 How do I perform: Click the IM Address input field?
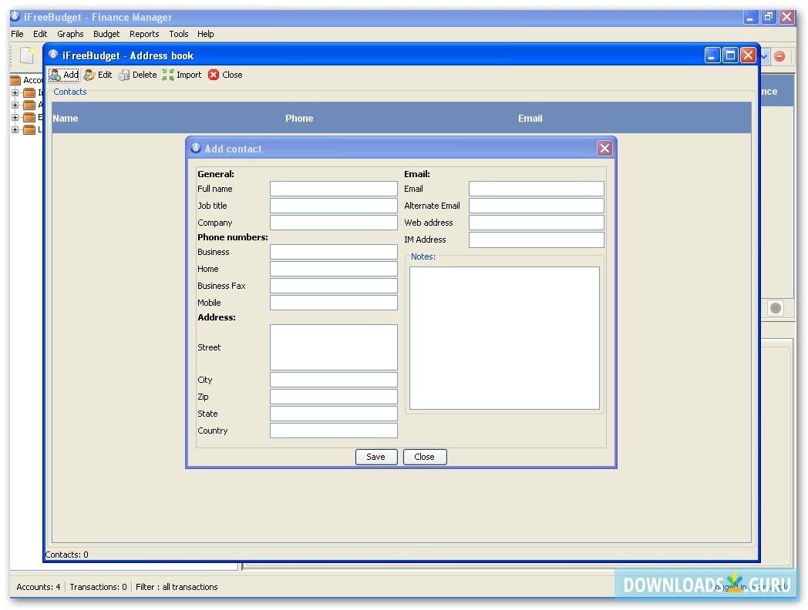537,240
